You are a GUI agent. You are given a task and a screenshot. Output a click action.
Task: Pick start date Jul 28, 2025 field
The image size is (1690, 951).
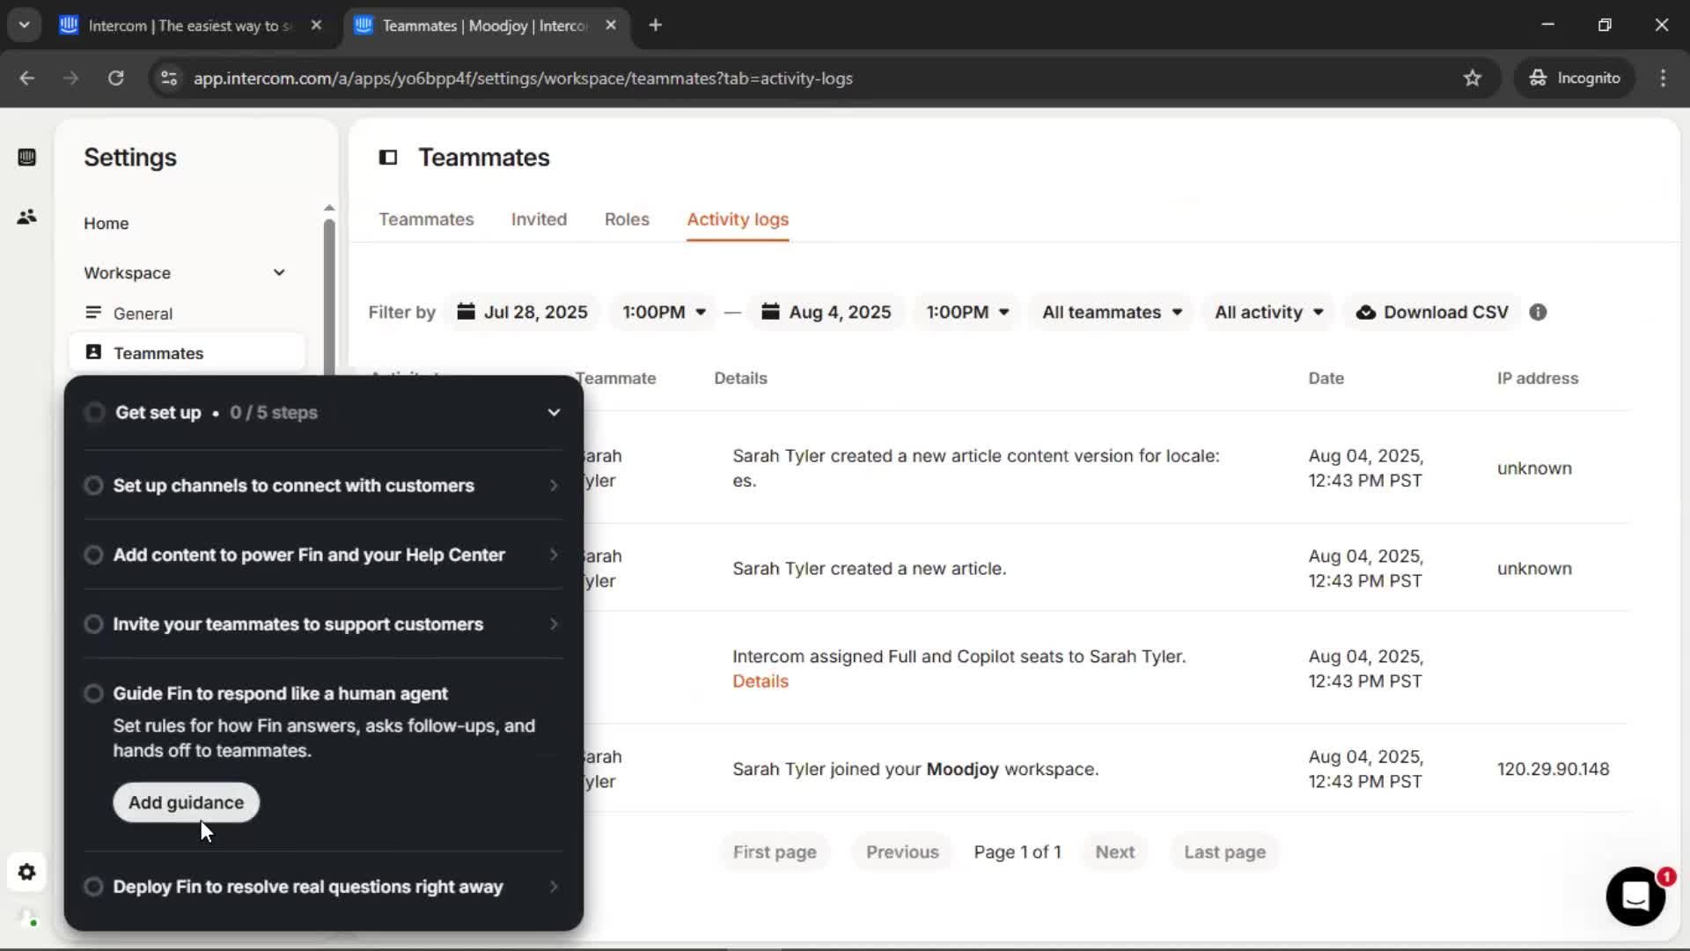point(523,313)
